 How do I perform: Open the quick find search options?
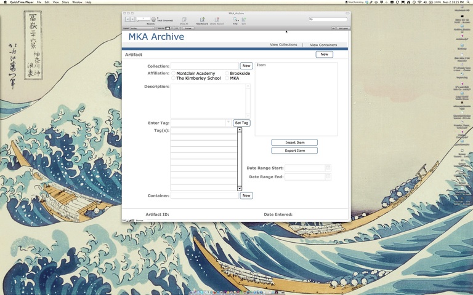point(310,19)
